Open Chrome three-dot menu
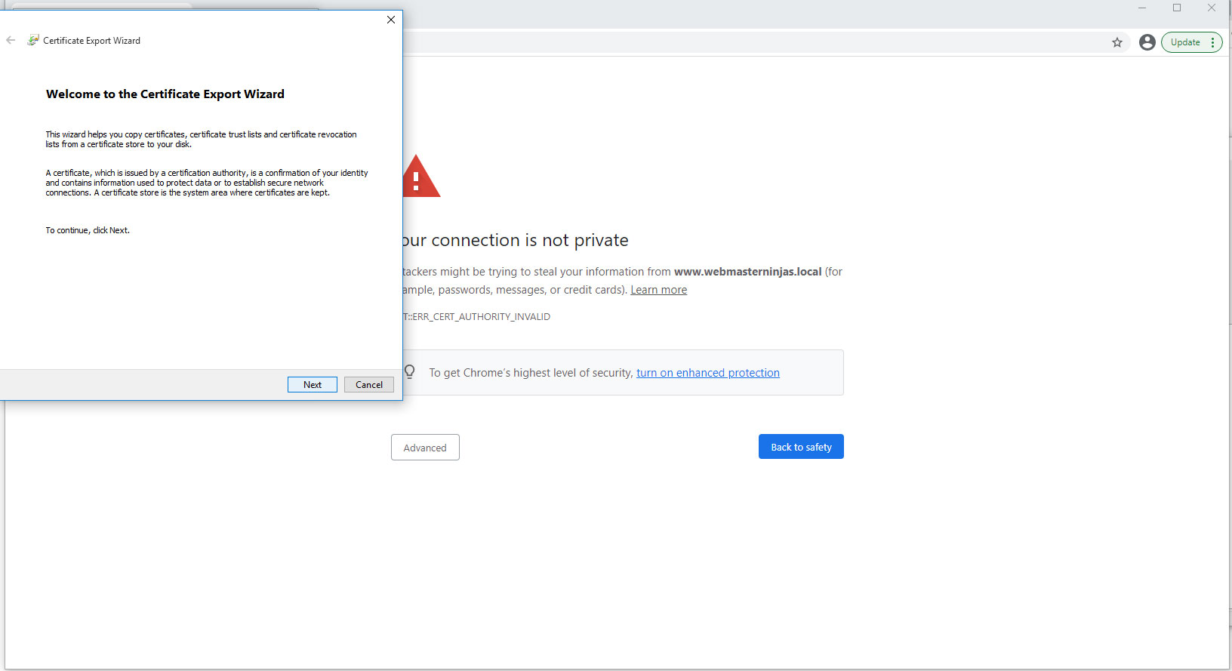1232x671 pixels. [x=1213, y=42]
